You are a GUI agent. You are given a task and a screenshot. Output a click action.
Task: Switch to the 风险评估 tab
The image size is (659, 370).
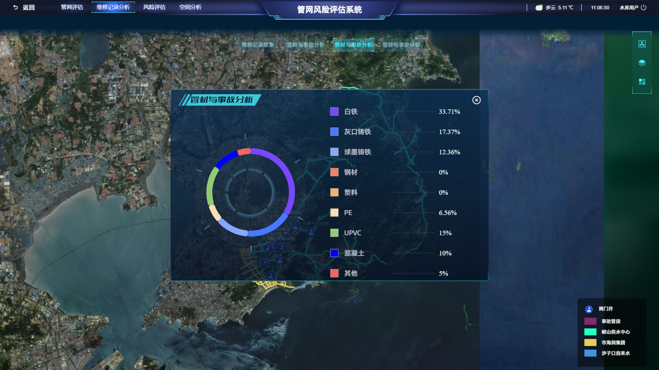154,7
